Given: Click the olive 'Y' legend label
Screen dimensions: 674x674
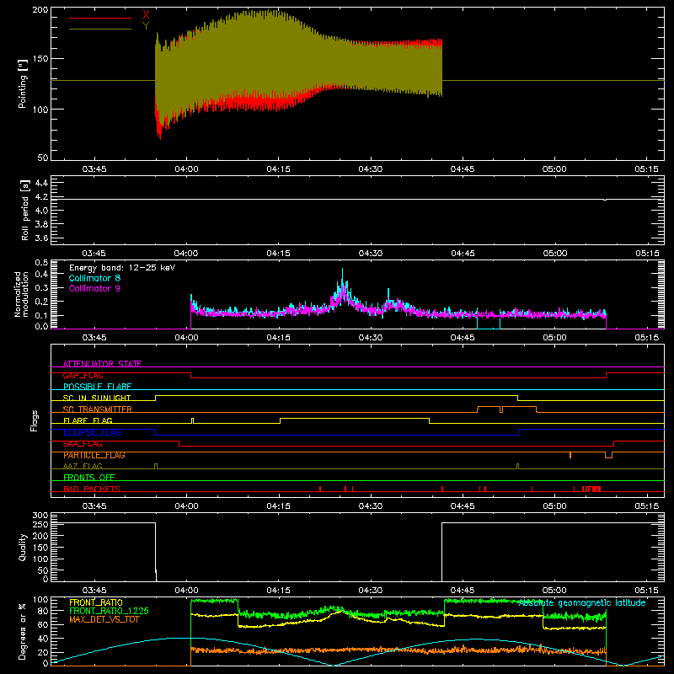Looking at the screenshot, I should coord(146,26).
